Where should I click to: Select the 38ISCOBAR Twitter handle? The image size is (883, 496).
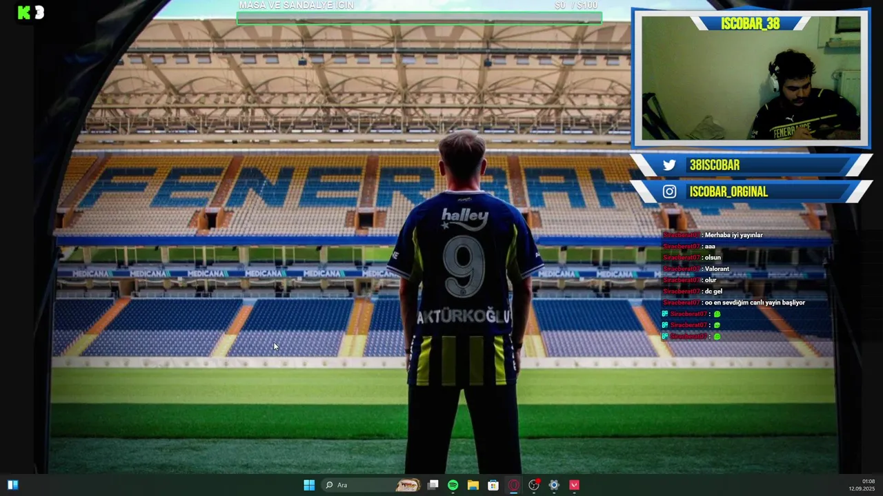pyautogui.click(x=715, y=165)
